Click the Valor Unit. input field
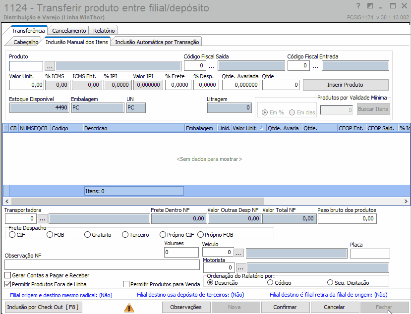411x314 pixels. (26, 85)
